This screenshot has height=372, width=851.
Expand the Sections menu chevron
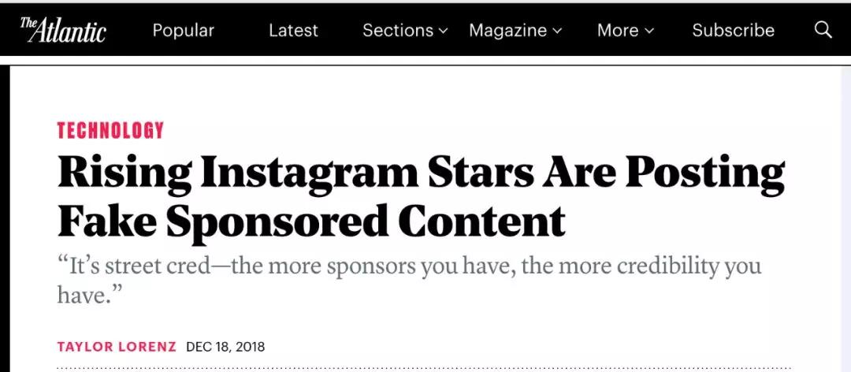click(444, 31)
